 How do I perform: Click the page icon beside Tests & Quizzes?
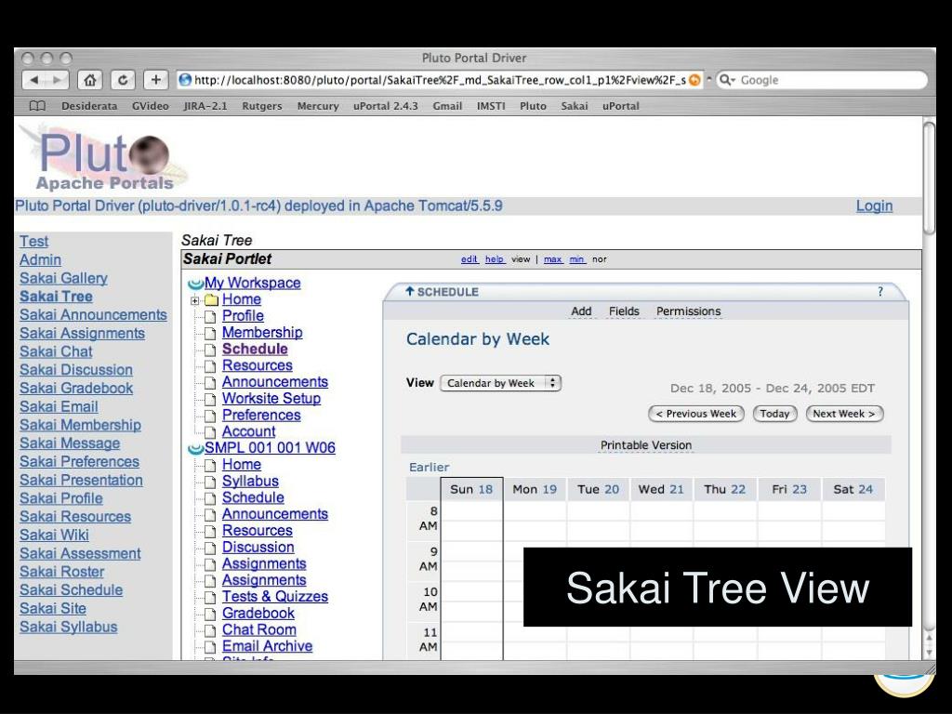[x=210, y=598]
